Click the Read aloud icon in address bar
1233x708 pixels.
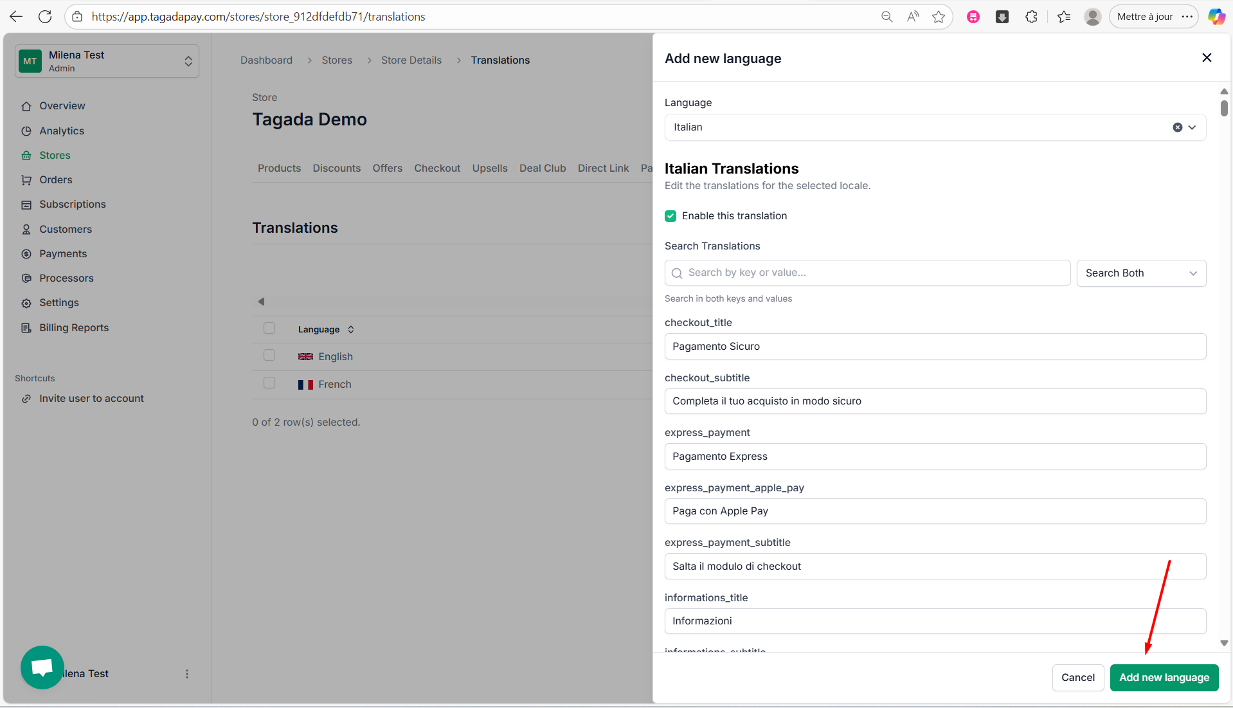click(x=913, y=17)
